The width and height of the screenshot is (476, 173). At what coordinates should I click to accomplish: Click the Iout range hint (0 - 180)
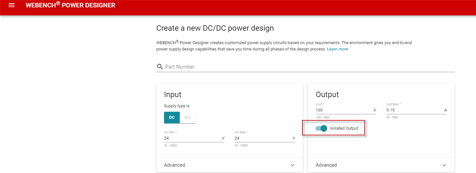[392, 117]
